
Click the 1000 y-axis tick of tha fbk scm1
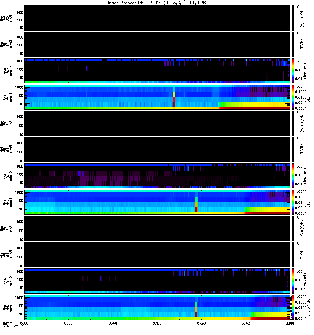(x=19, y=88)
